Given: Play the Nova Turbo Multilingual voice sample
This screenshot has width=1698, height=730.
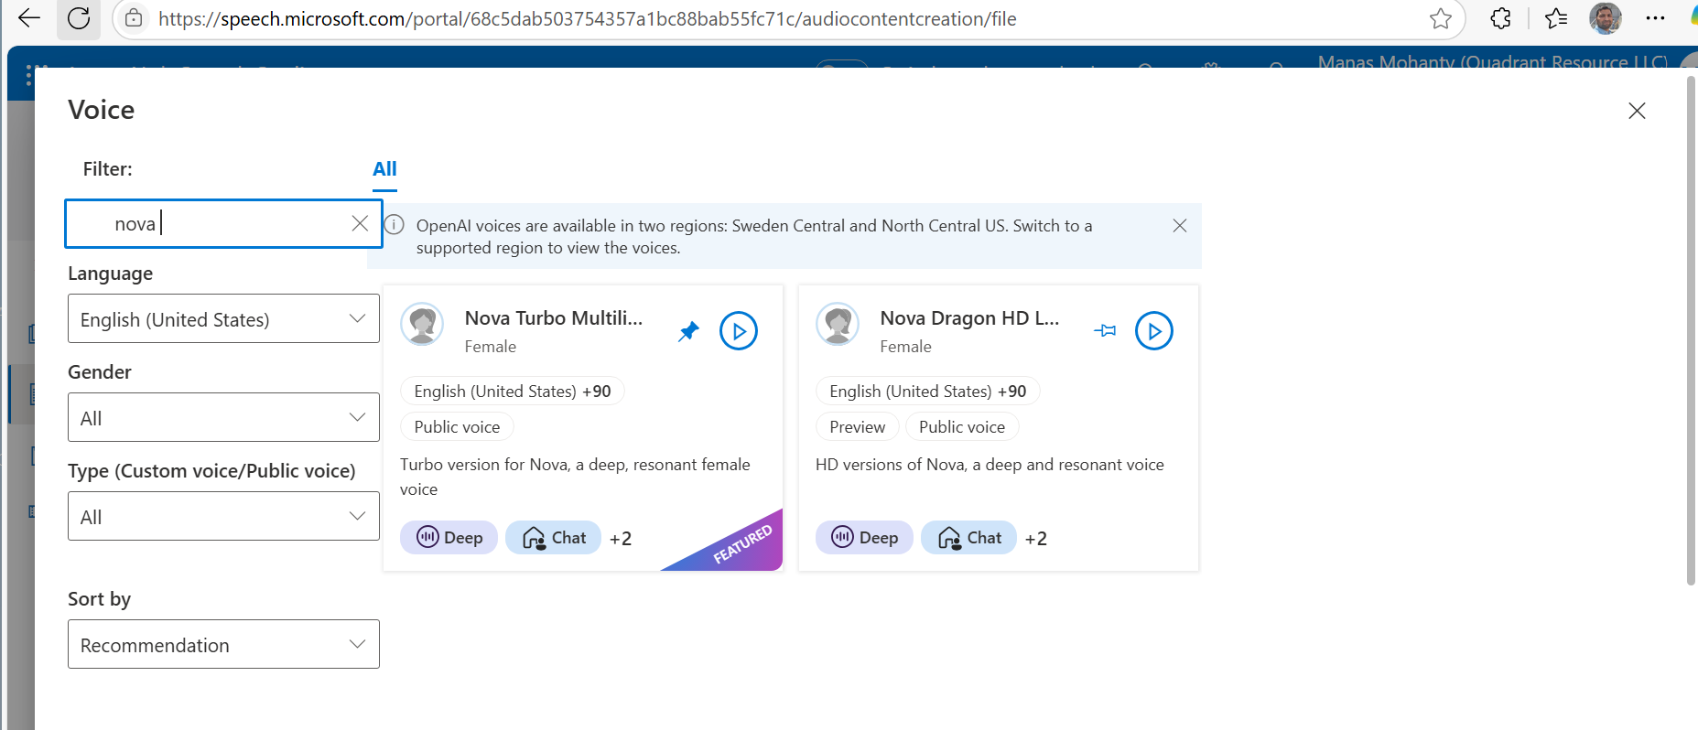Looking at the screenshot, I should pyautogui.click(x=739, y=331).
